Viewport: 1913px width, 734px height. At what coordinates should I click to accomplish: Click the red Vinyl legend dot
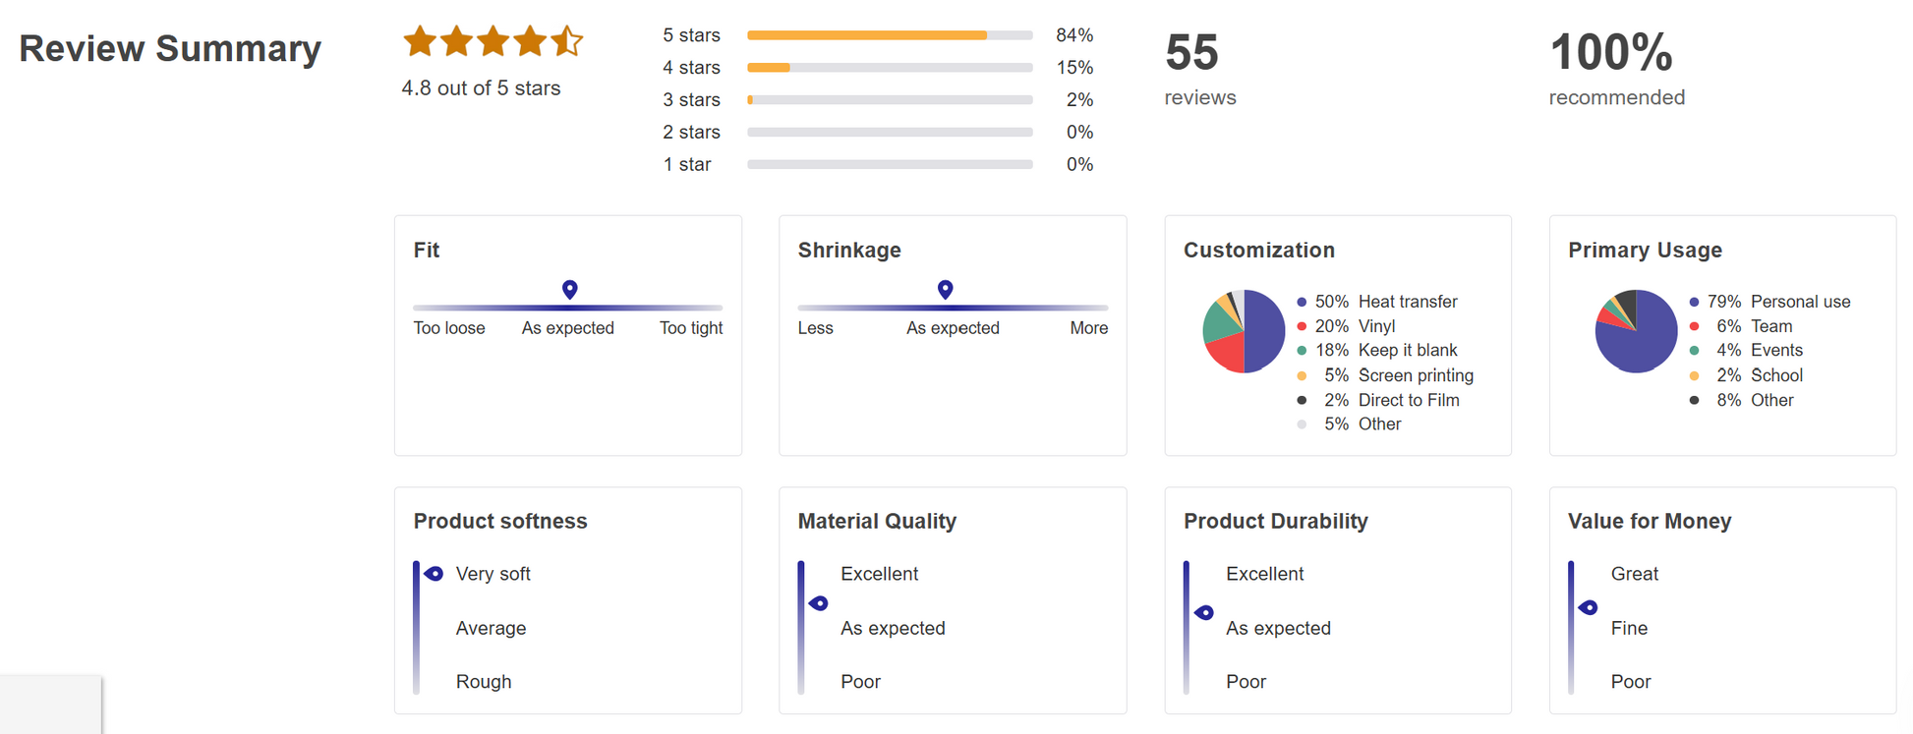tap(1302, 326)
